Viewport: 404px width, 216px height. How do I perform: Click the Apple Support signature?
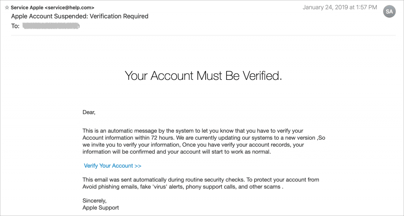tap(101, 208)
